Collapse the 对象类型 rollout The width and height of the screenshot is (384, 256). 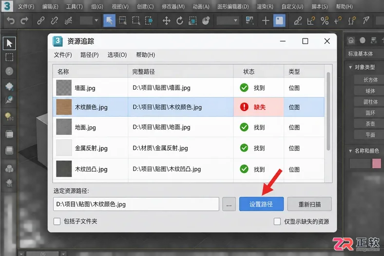click(350, 67)
